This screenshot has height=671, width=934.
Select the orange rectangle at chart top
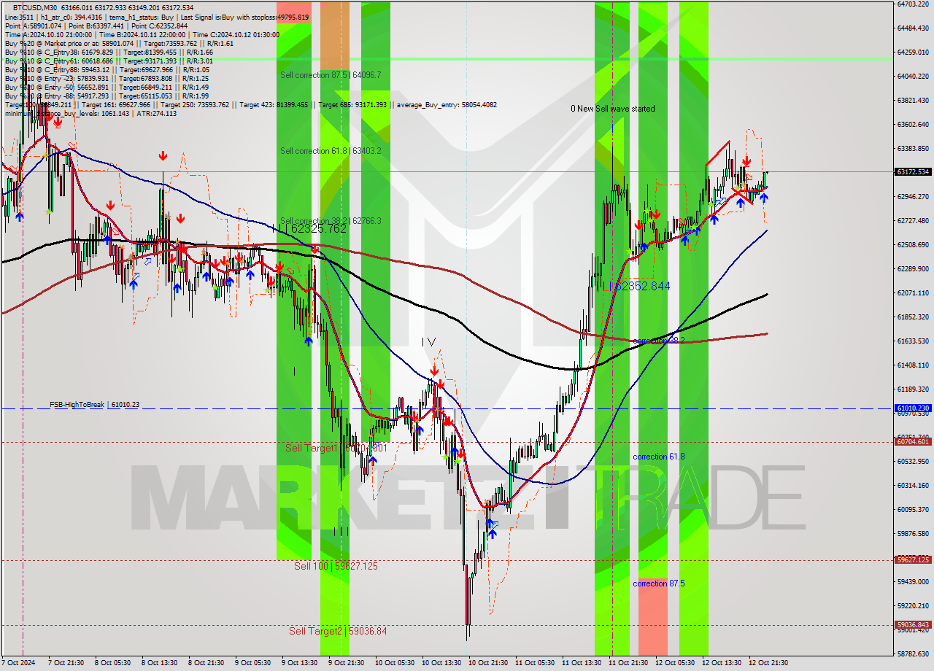335,36
